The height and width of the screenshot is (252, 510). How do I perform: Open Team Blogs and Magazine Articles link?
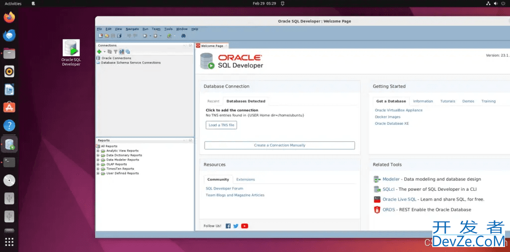click(x=235, y=195)
